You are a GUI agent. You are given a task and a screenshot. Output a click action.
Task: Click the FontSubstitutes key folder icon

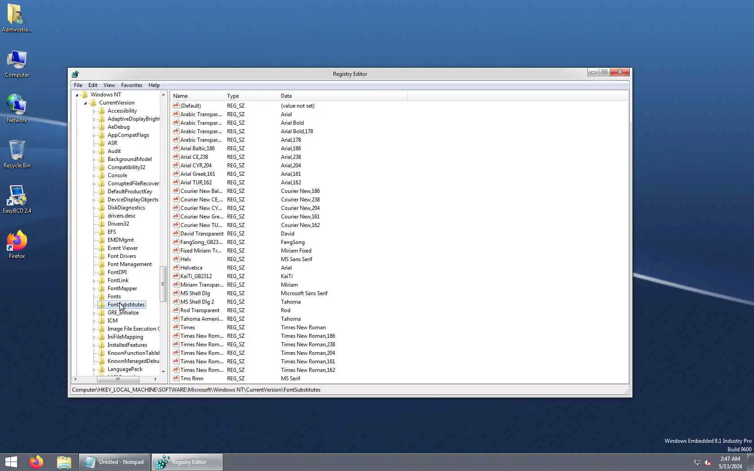tap(102, 305)
